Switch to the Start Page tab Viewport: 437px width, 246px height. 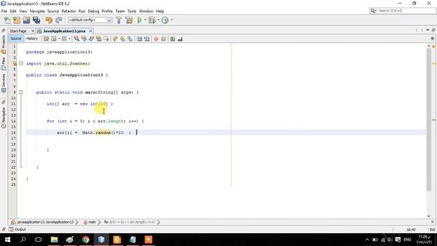coord(18,31)
